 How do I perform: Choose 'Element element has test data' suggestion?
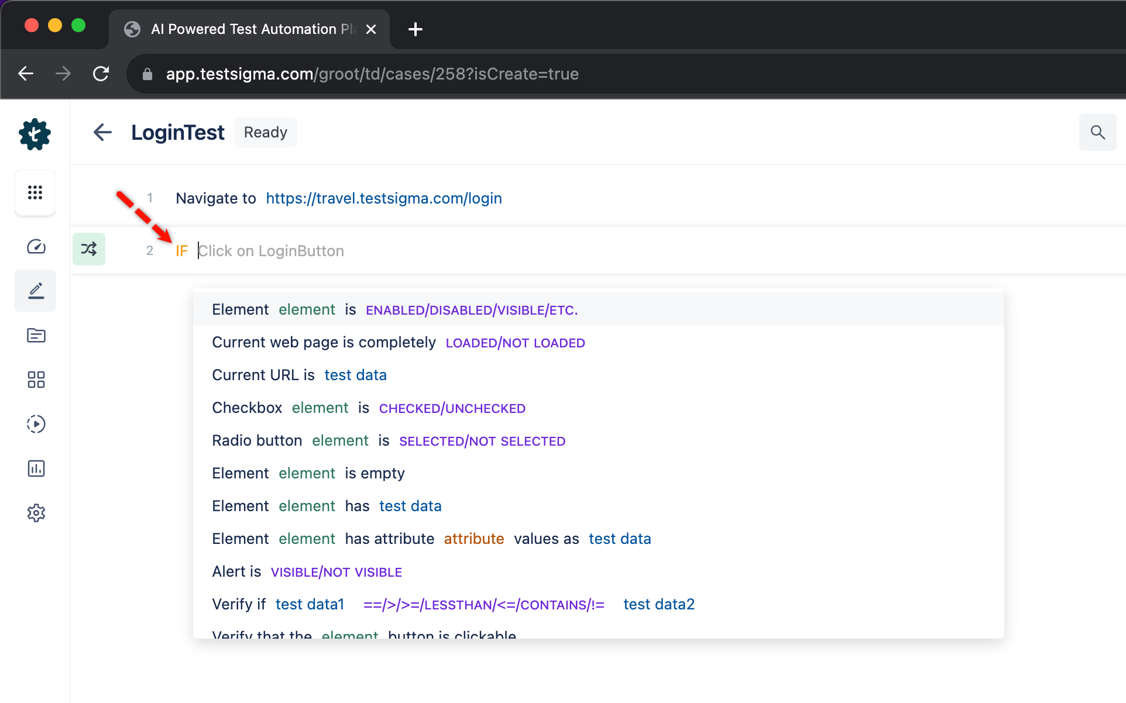click(x=598, y=506)
